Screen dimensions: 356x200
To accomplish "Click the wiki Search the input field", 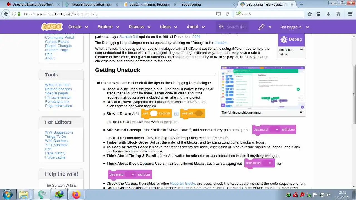I will 236,27.
